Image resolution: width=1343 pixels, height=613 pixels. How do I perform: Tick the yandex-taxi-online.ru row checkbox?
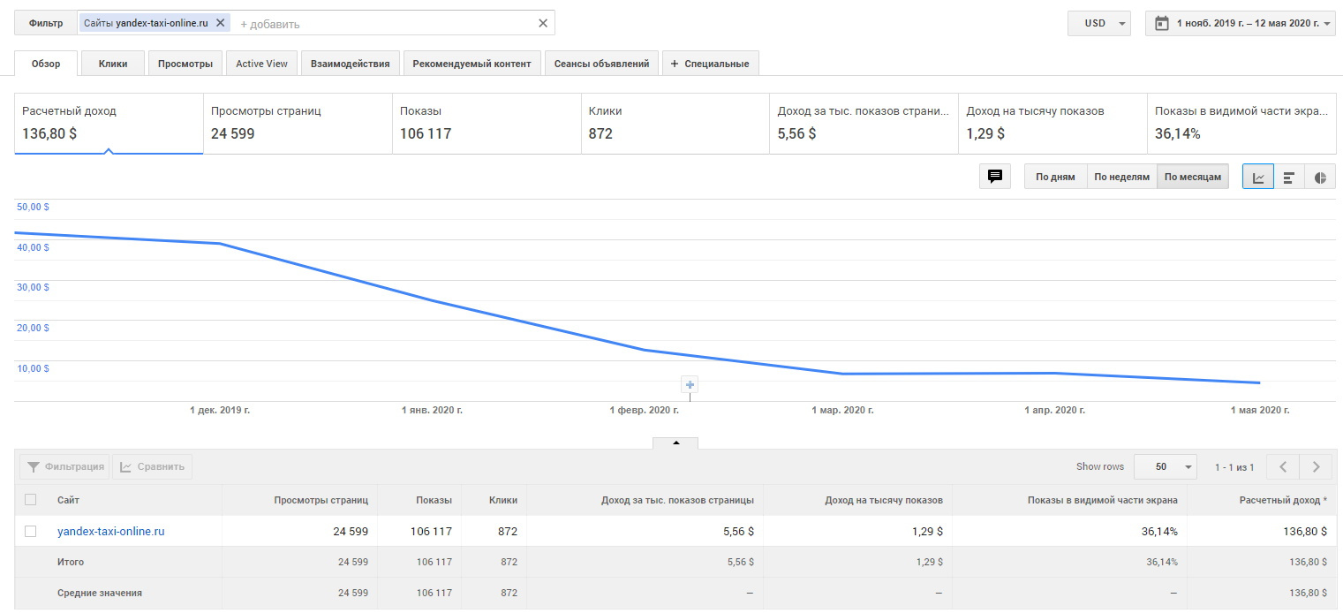31,532
